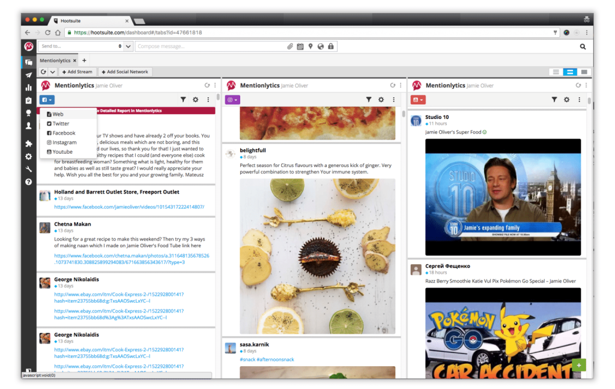This screenshot has width=615, height=389.
Task: Open gear settings in the YouTube stream
Action: point(566,100)
